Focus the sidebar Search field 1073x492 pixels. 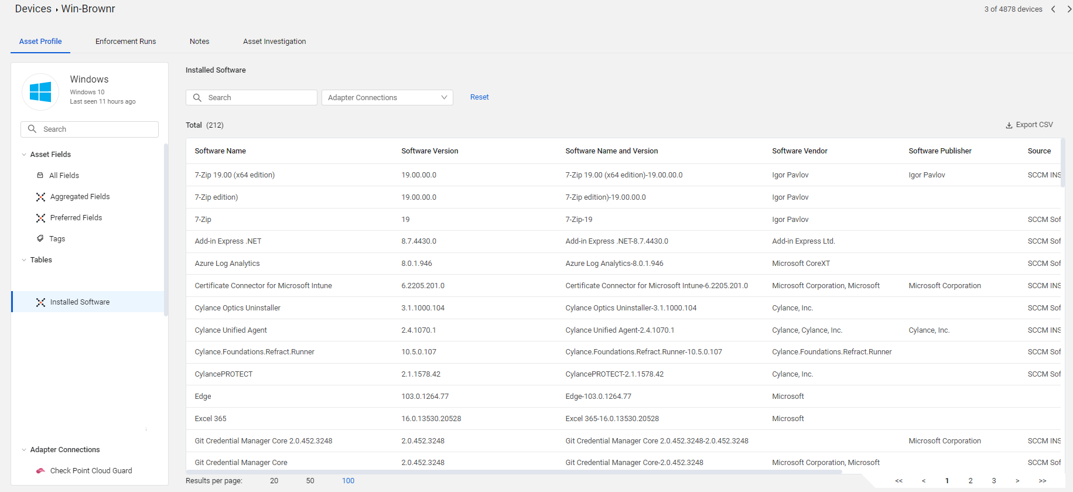pyautogui.click(x=90, y=129)
